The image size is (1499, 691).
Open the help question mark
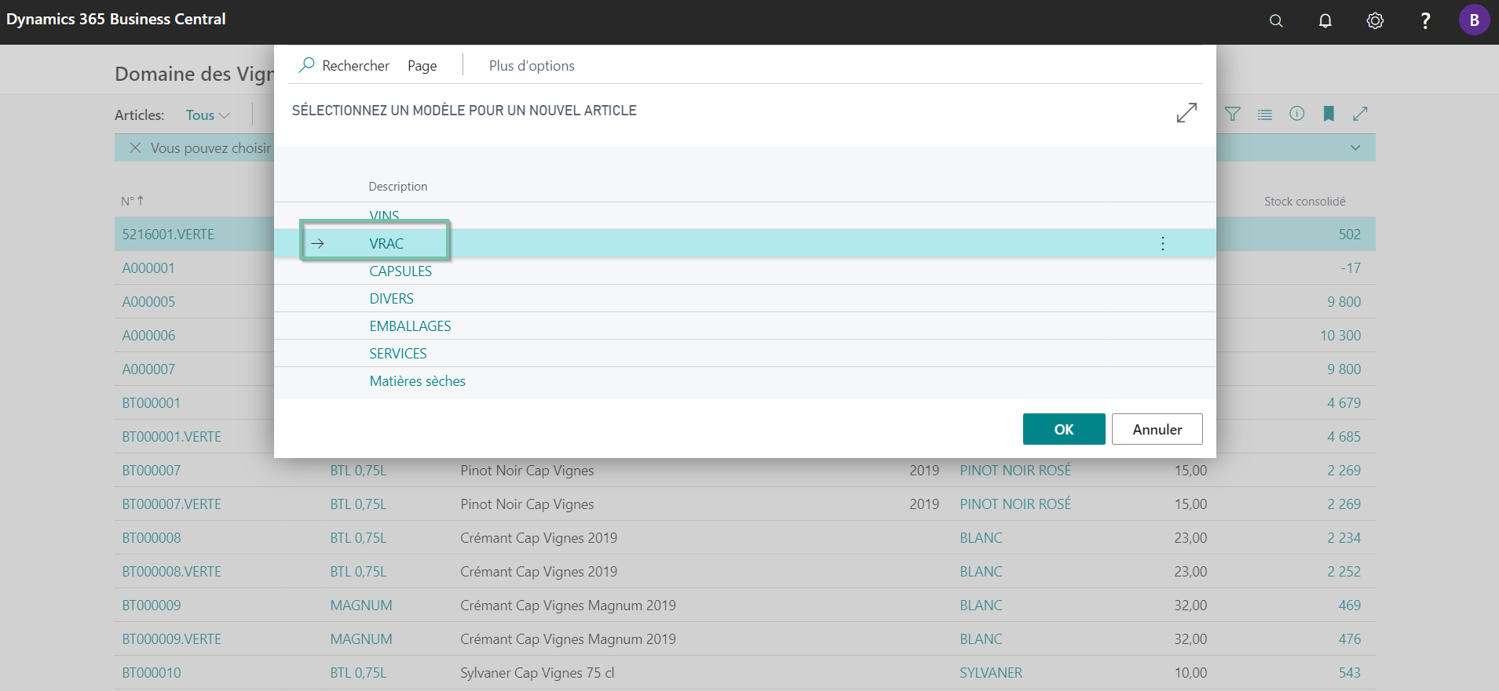pos(1425,21)
